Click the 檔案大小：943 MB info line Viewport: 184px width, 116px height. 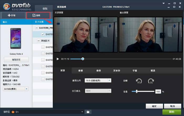pos(12,84)
